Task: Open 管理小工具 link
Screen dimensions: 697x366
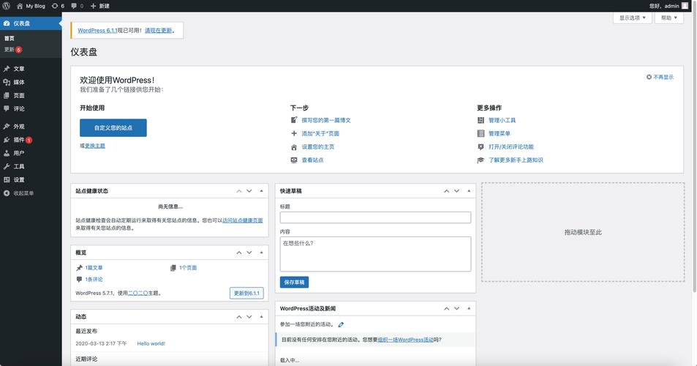Action: pos(502,120)
